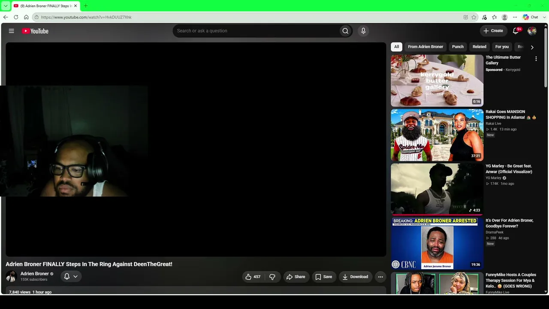Image resolution: width=549 pixels, height=309 pixels.
Task: Open the Create menu
Action: coord(493,31)
